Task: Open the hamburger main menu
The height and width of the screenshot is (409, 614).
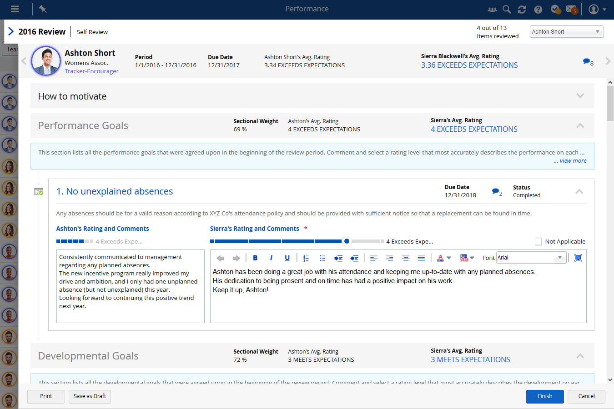Action: pos(15,9)
